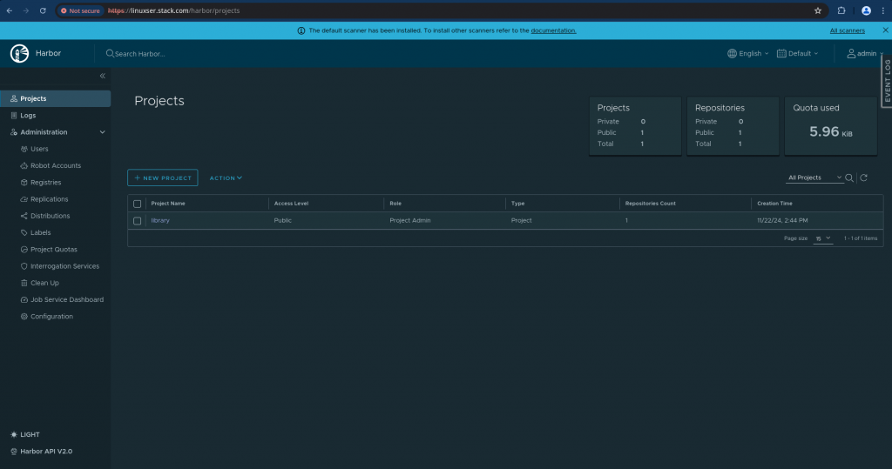The width and height of the screenshot is (892, 469).
Task: Open the documentation link in banner
Action: pos(553,30)
